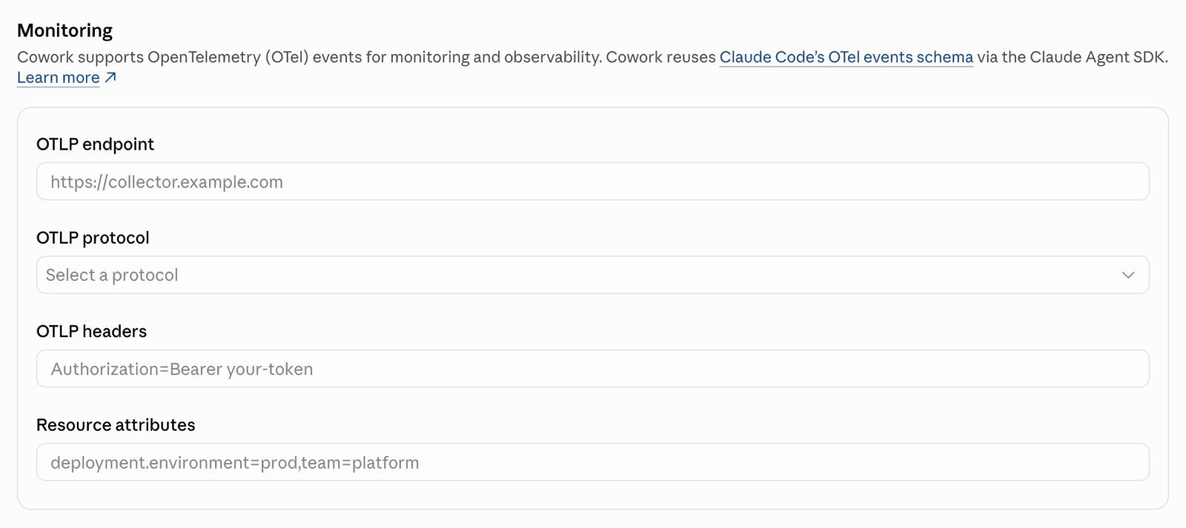
Task: Click the via the Claude Agent SDK text
Action: (x=1072, y=57)
